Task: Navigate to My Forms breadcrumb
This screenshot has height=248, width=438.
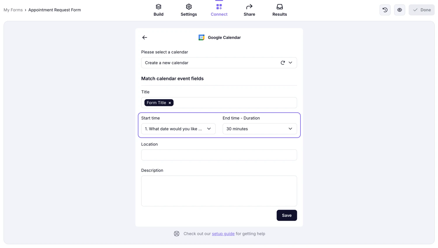Action: pyautogui.click(x=13, y=10)
